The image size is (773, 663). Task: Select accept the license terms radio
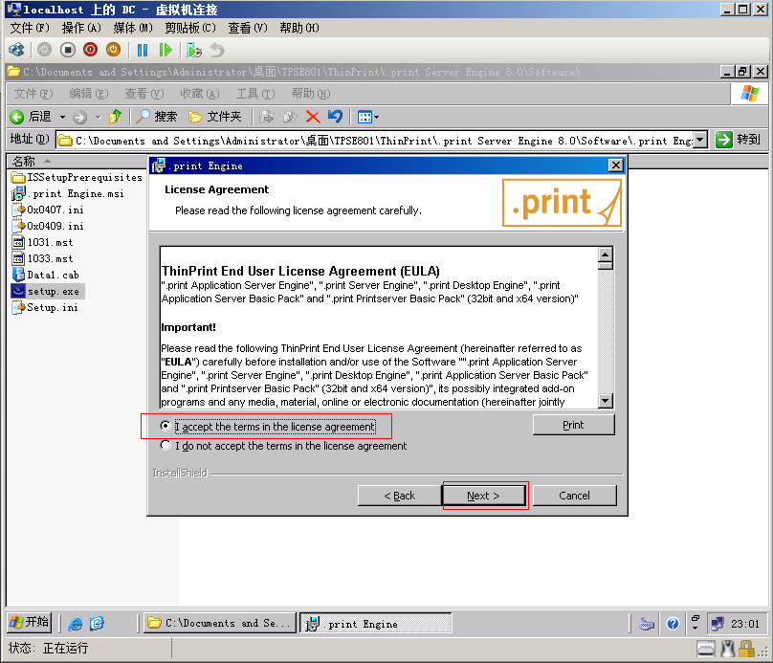click(166, 426)
